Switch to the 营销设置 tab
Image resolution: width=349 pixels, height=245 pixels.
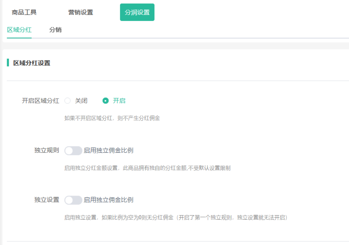[x=80, y=13]
